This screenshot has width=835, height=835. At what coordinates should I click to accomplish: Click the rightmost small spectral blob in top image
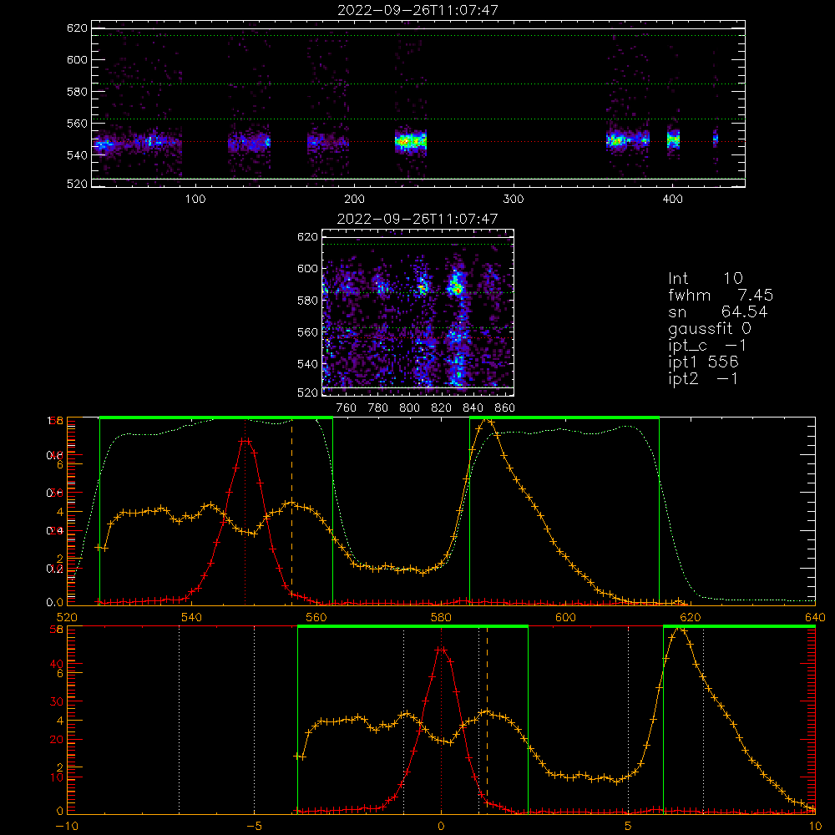pyautogui.click(x=716, y=139)
